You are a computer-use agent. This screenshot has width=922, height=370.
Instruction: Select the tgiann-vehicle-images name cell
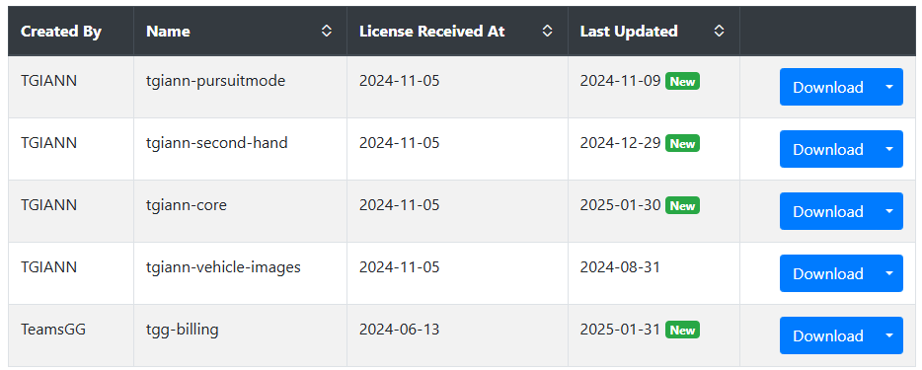coord(240,273)
